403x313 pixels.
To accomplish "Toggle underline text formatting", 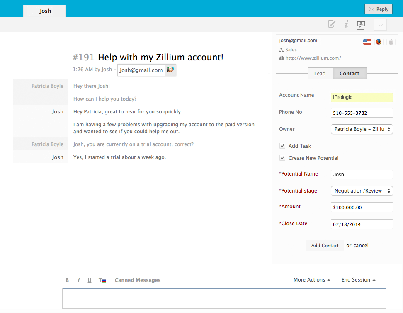I will click(x=90, y=280).
